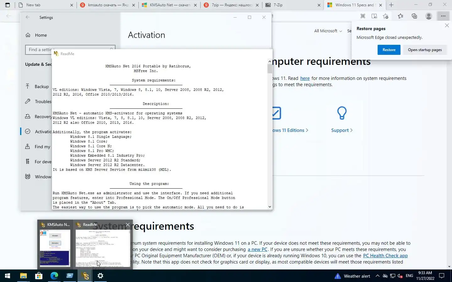Viewport: 452px width, 282px height.
Task: Switch to KMSAuto Net download tab
Action: tap(169, 5)
